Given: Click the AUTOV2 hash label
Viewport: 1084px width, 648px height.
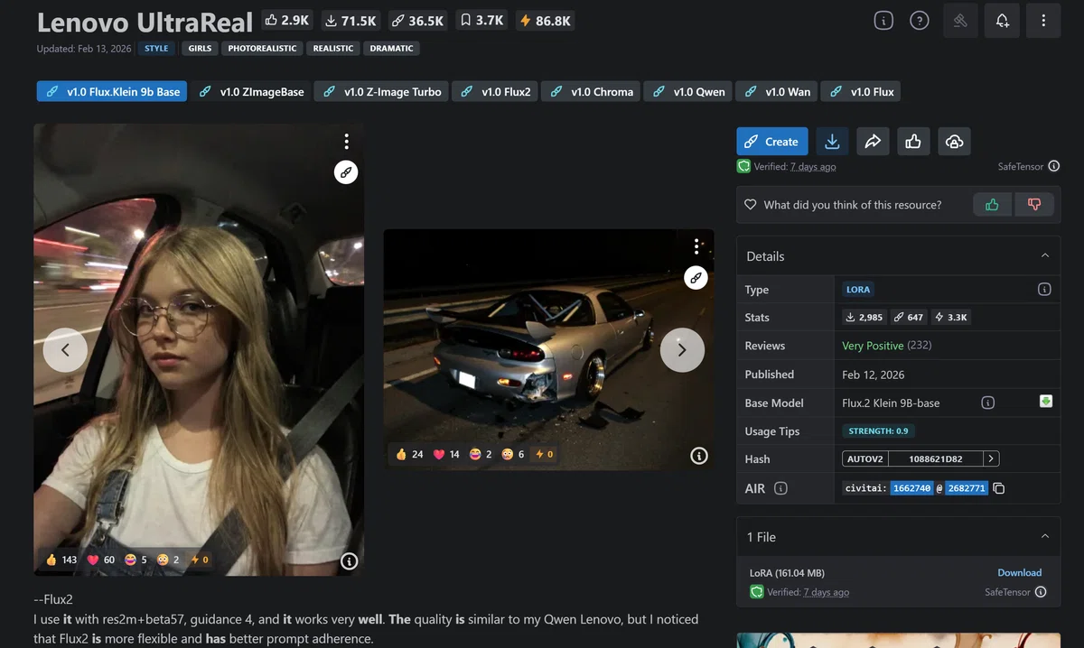Looking at the screenshot, I should click(x=864, y=459).
